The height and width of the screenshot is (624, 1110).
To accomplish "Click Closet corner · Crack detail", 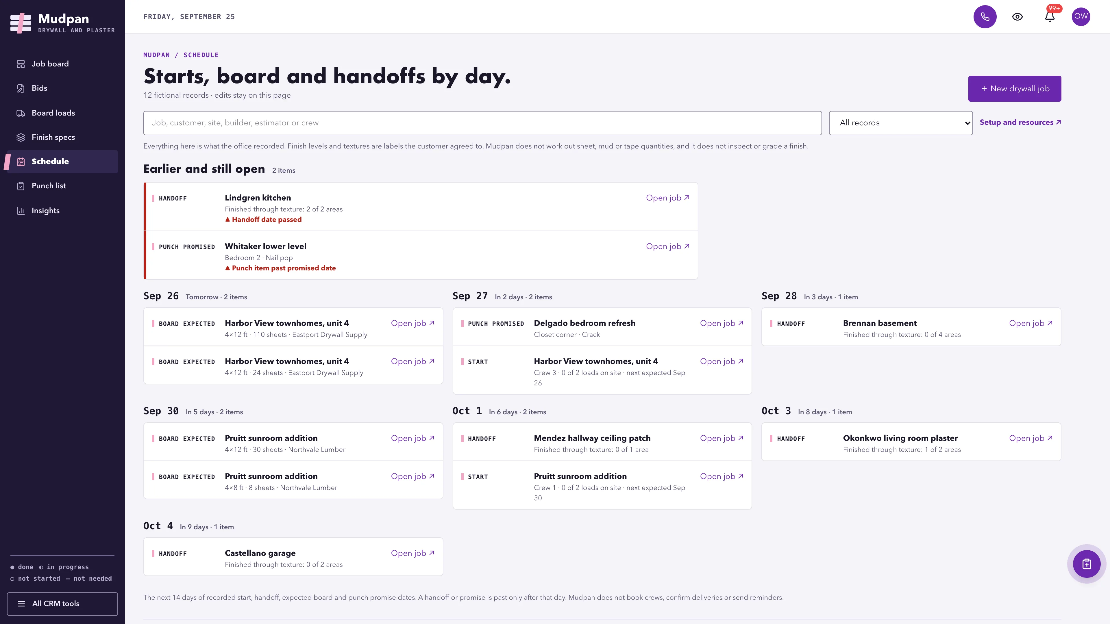I will [567, 335].
